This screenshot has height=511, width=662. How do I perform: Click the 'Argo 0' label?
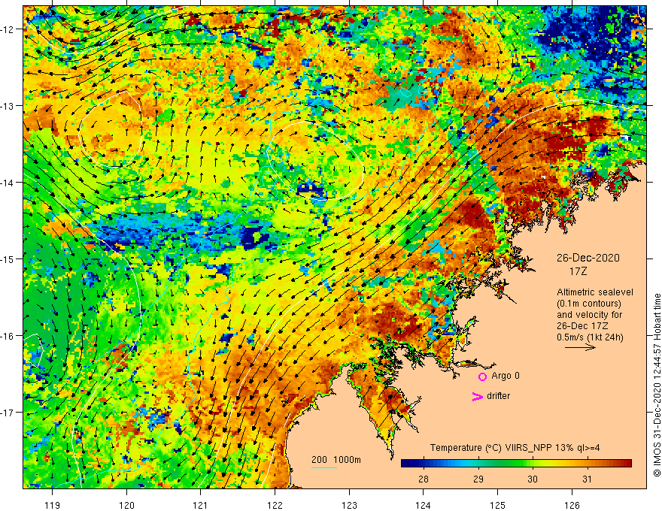point(506,376)
